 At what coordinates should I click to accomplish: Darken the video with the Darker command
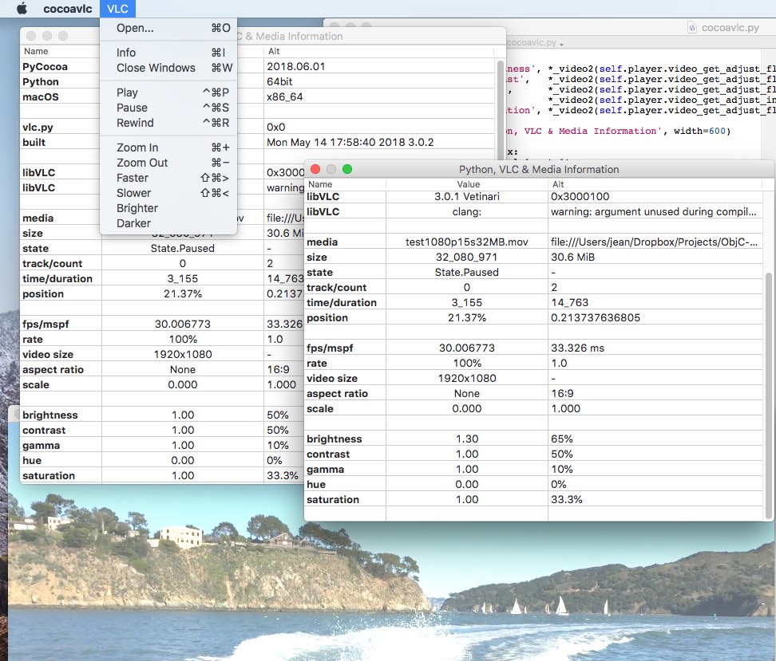[x=133, y=223]
